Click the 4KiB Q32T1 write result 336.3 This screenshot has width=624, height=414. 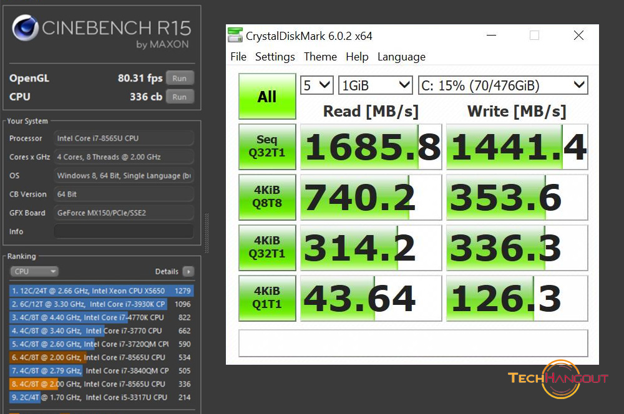click(517, 248)
